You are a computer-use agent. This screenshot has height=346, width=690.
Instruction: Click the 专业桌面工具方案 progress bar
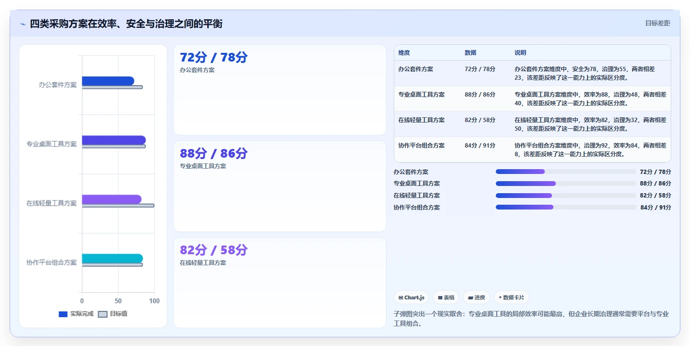(x=565, y=184)
